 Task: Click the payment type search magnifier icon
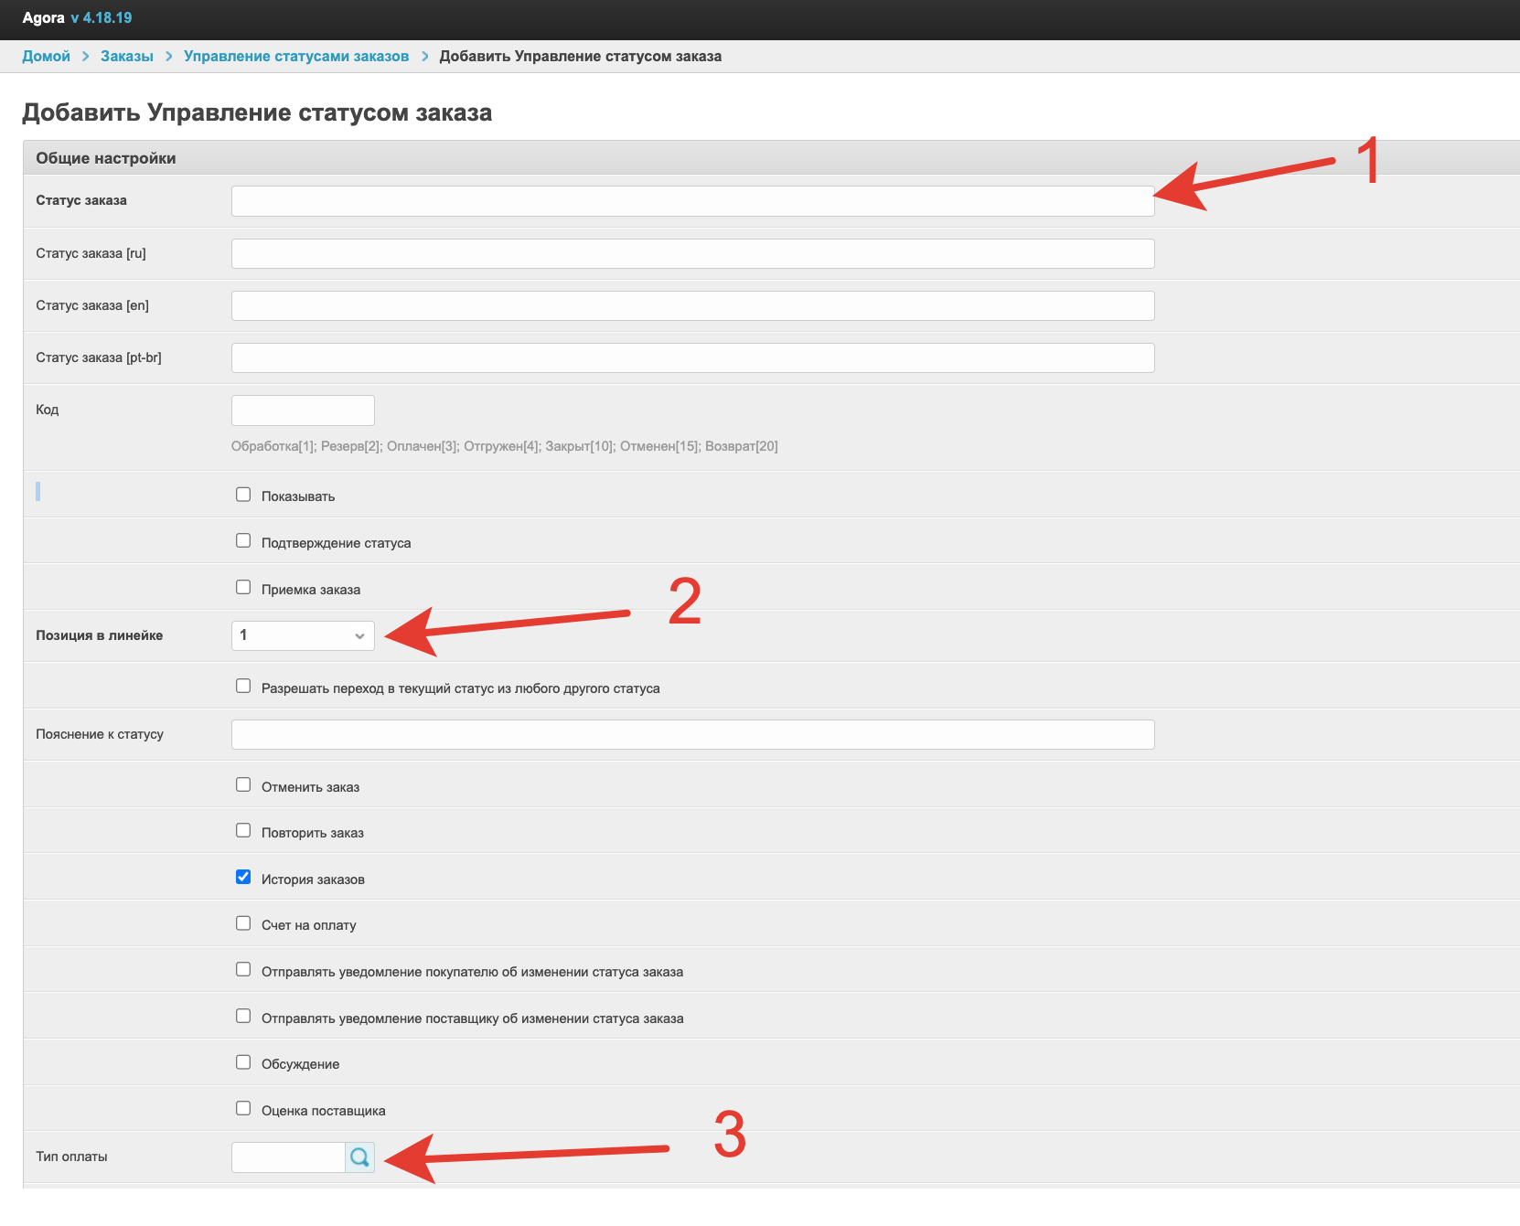pos(359,1157)
